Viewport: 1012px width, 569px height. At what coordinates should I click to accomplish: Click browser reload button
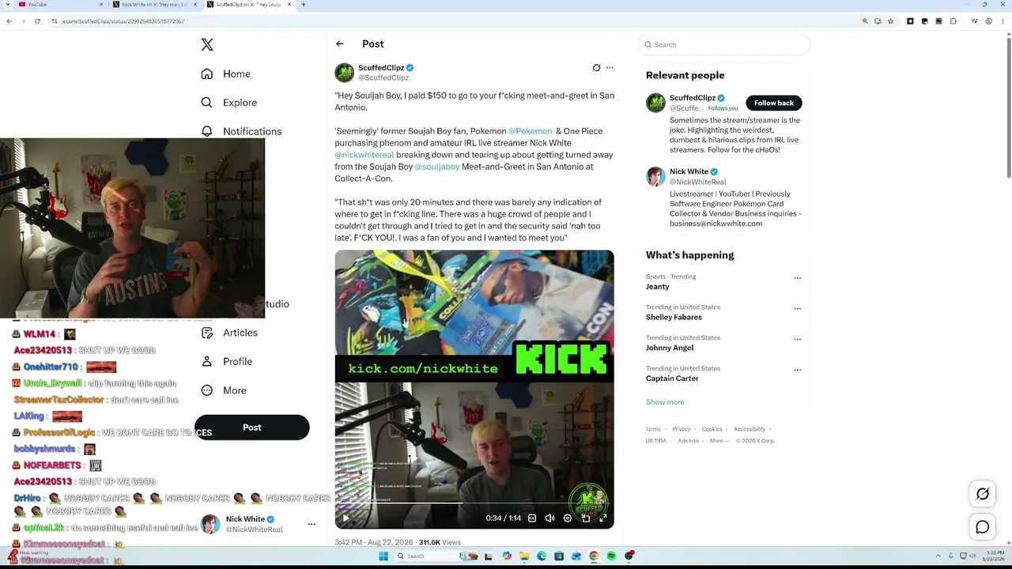(37, 21)
